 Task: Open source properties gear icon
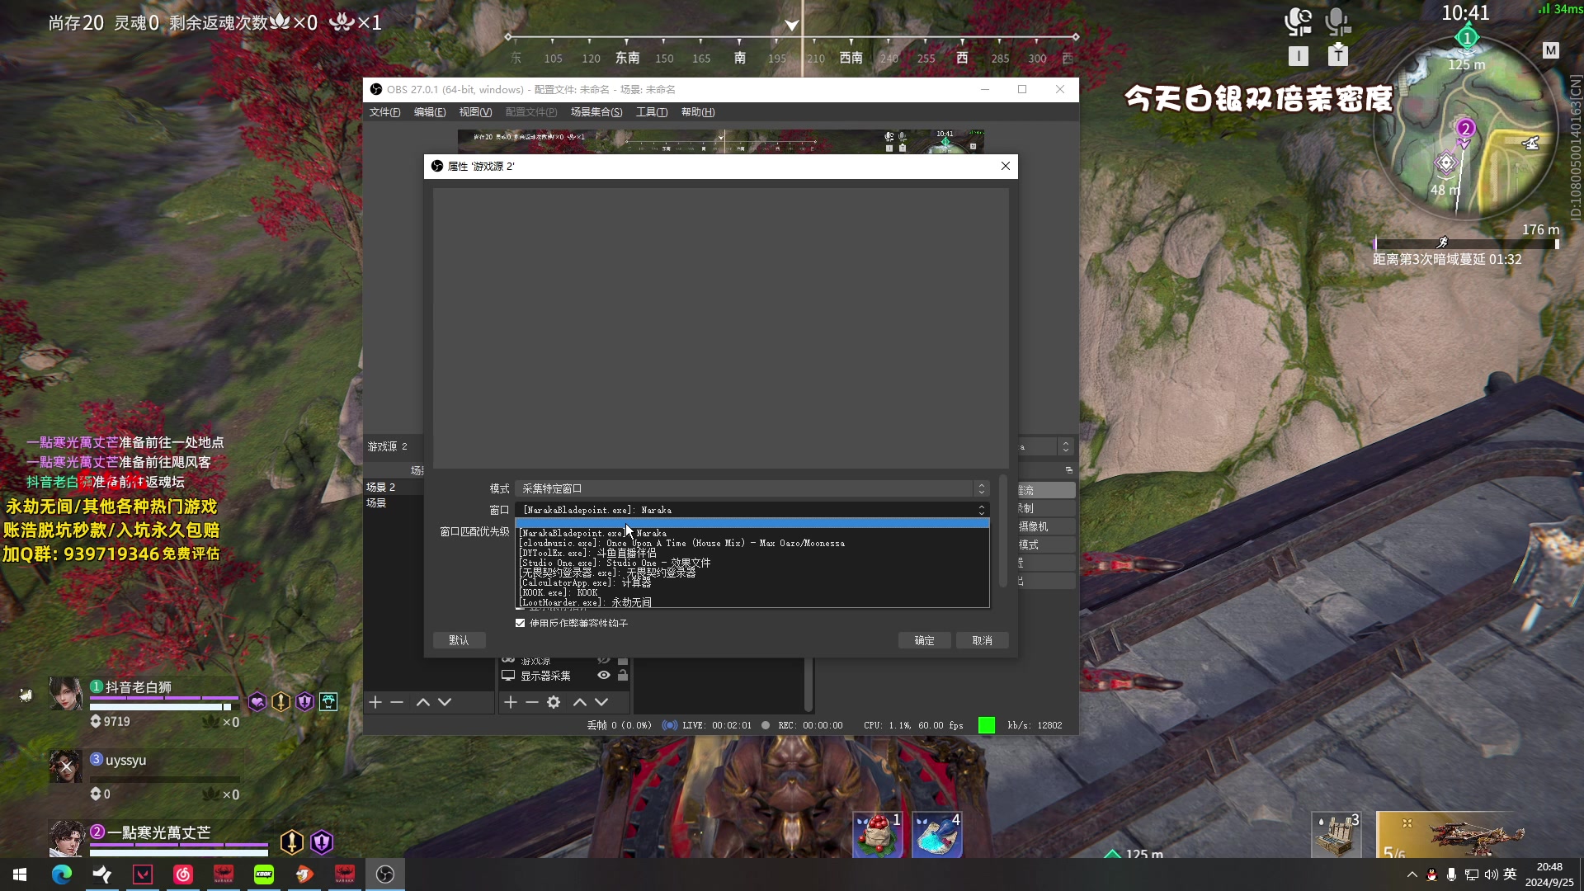(x=554, y=702)
